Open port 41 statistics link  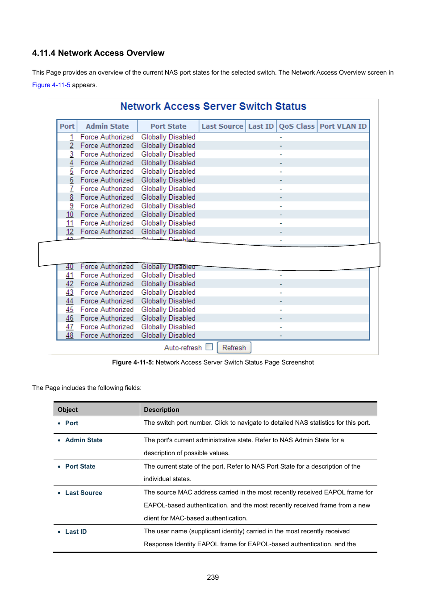70,275
